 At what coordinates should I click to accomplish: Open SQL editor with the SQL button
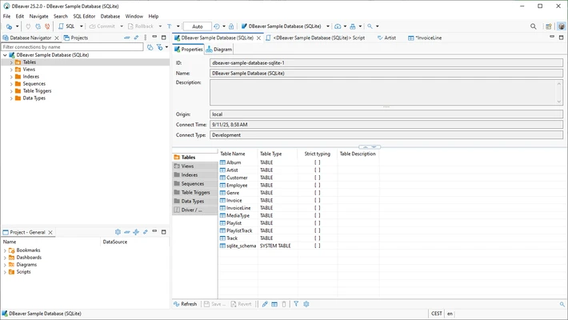coord(67,26)
